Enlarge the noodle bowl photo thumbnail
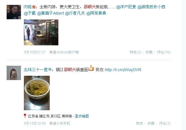Viewport: 186px width, 130px height. [x=37, y=93]
